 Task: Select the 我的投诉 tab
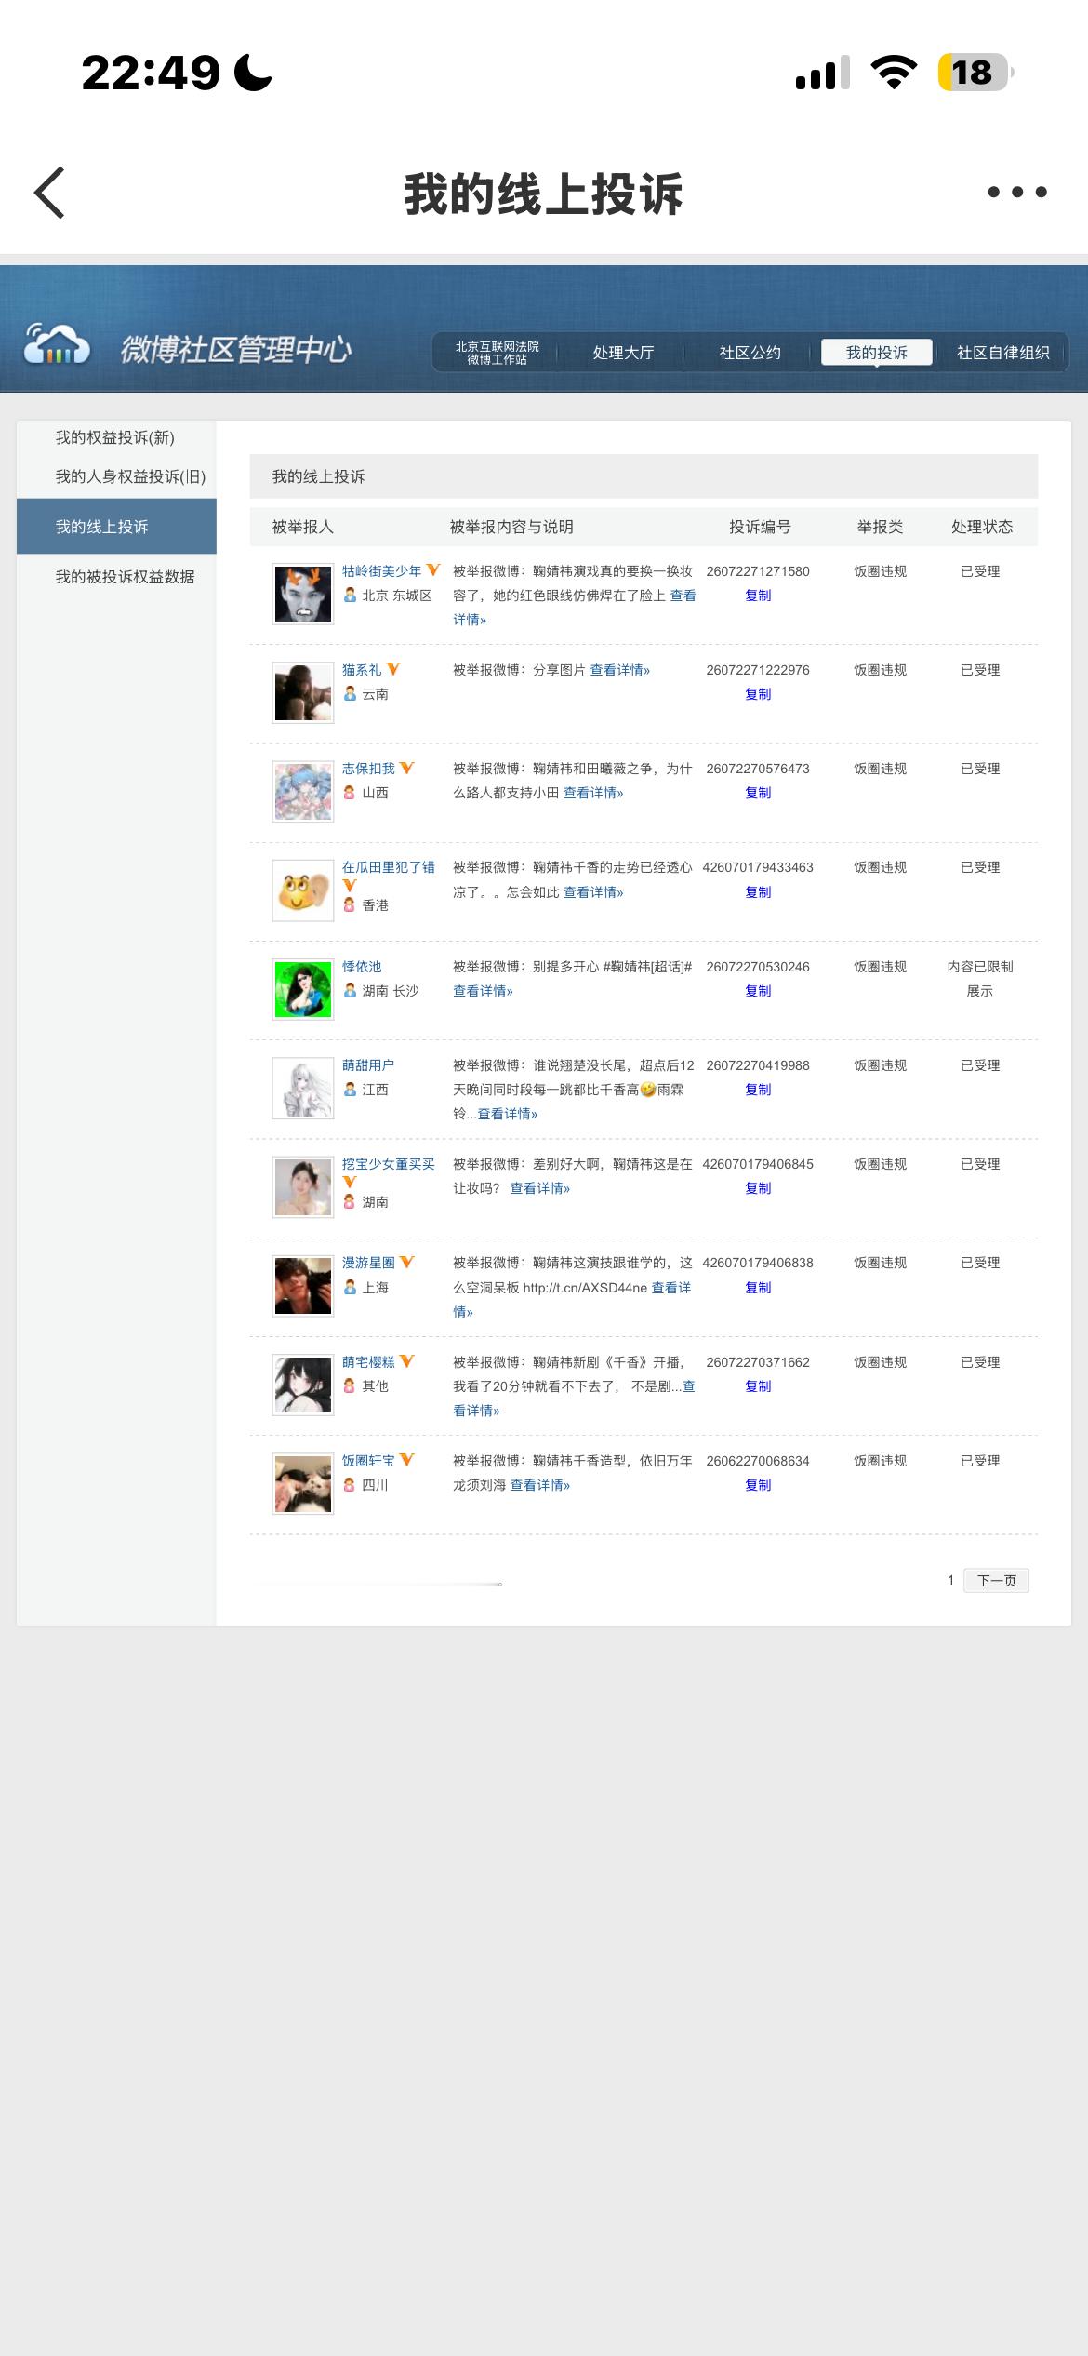[876, 353]
